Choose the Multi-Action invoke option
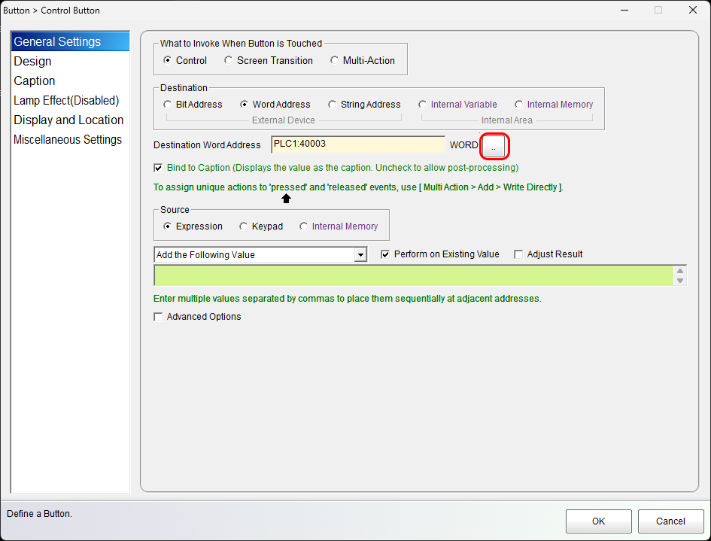The height and width of the screenshot is (541, 711). (x=336, y=60)
